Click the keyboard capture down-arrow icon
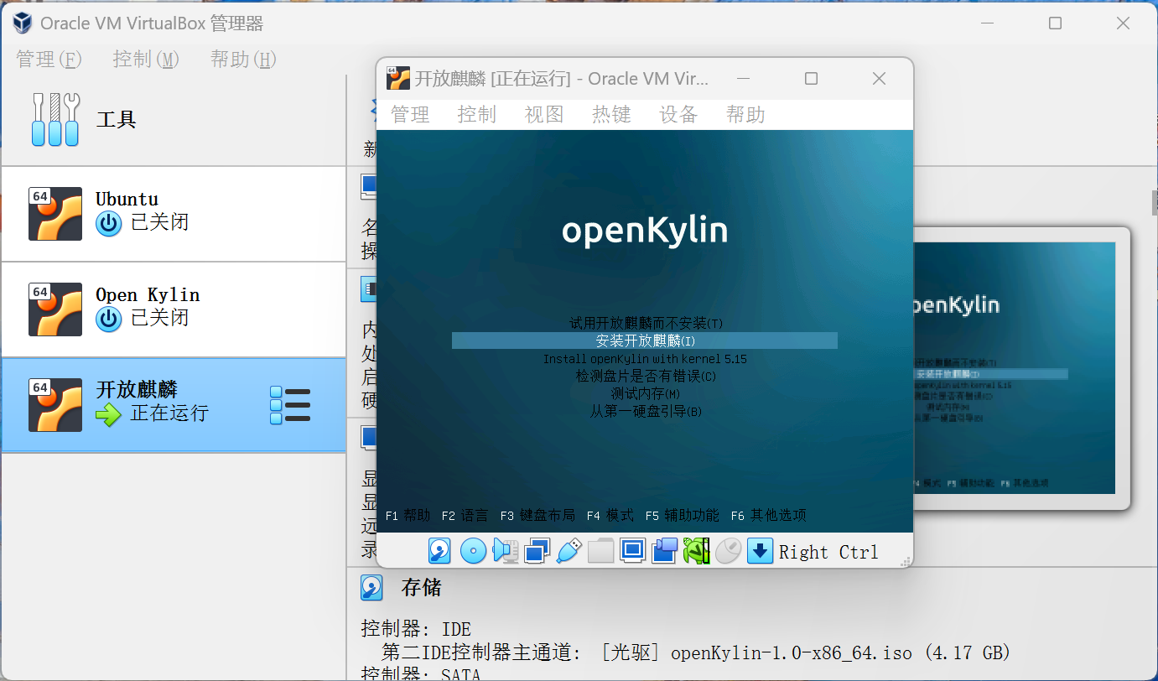This screenshot has height=681, width=1158. coord(760,551)
